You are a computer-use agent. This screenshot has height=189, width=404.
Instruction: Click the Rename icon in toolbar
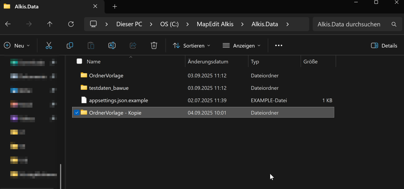click(112, 45)
